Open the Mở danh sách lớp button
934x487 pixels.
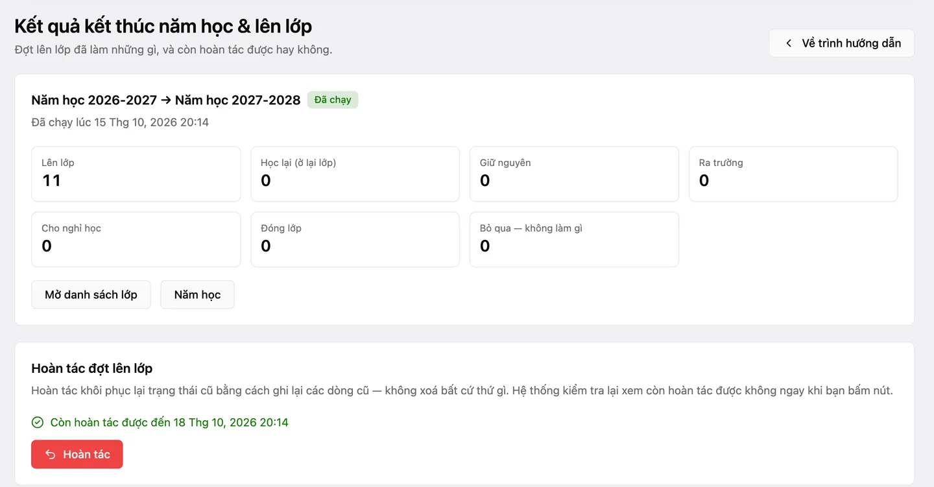pos(91,295)
